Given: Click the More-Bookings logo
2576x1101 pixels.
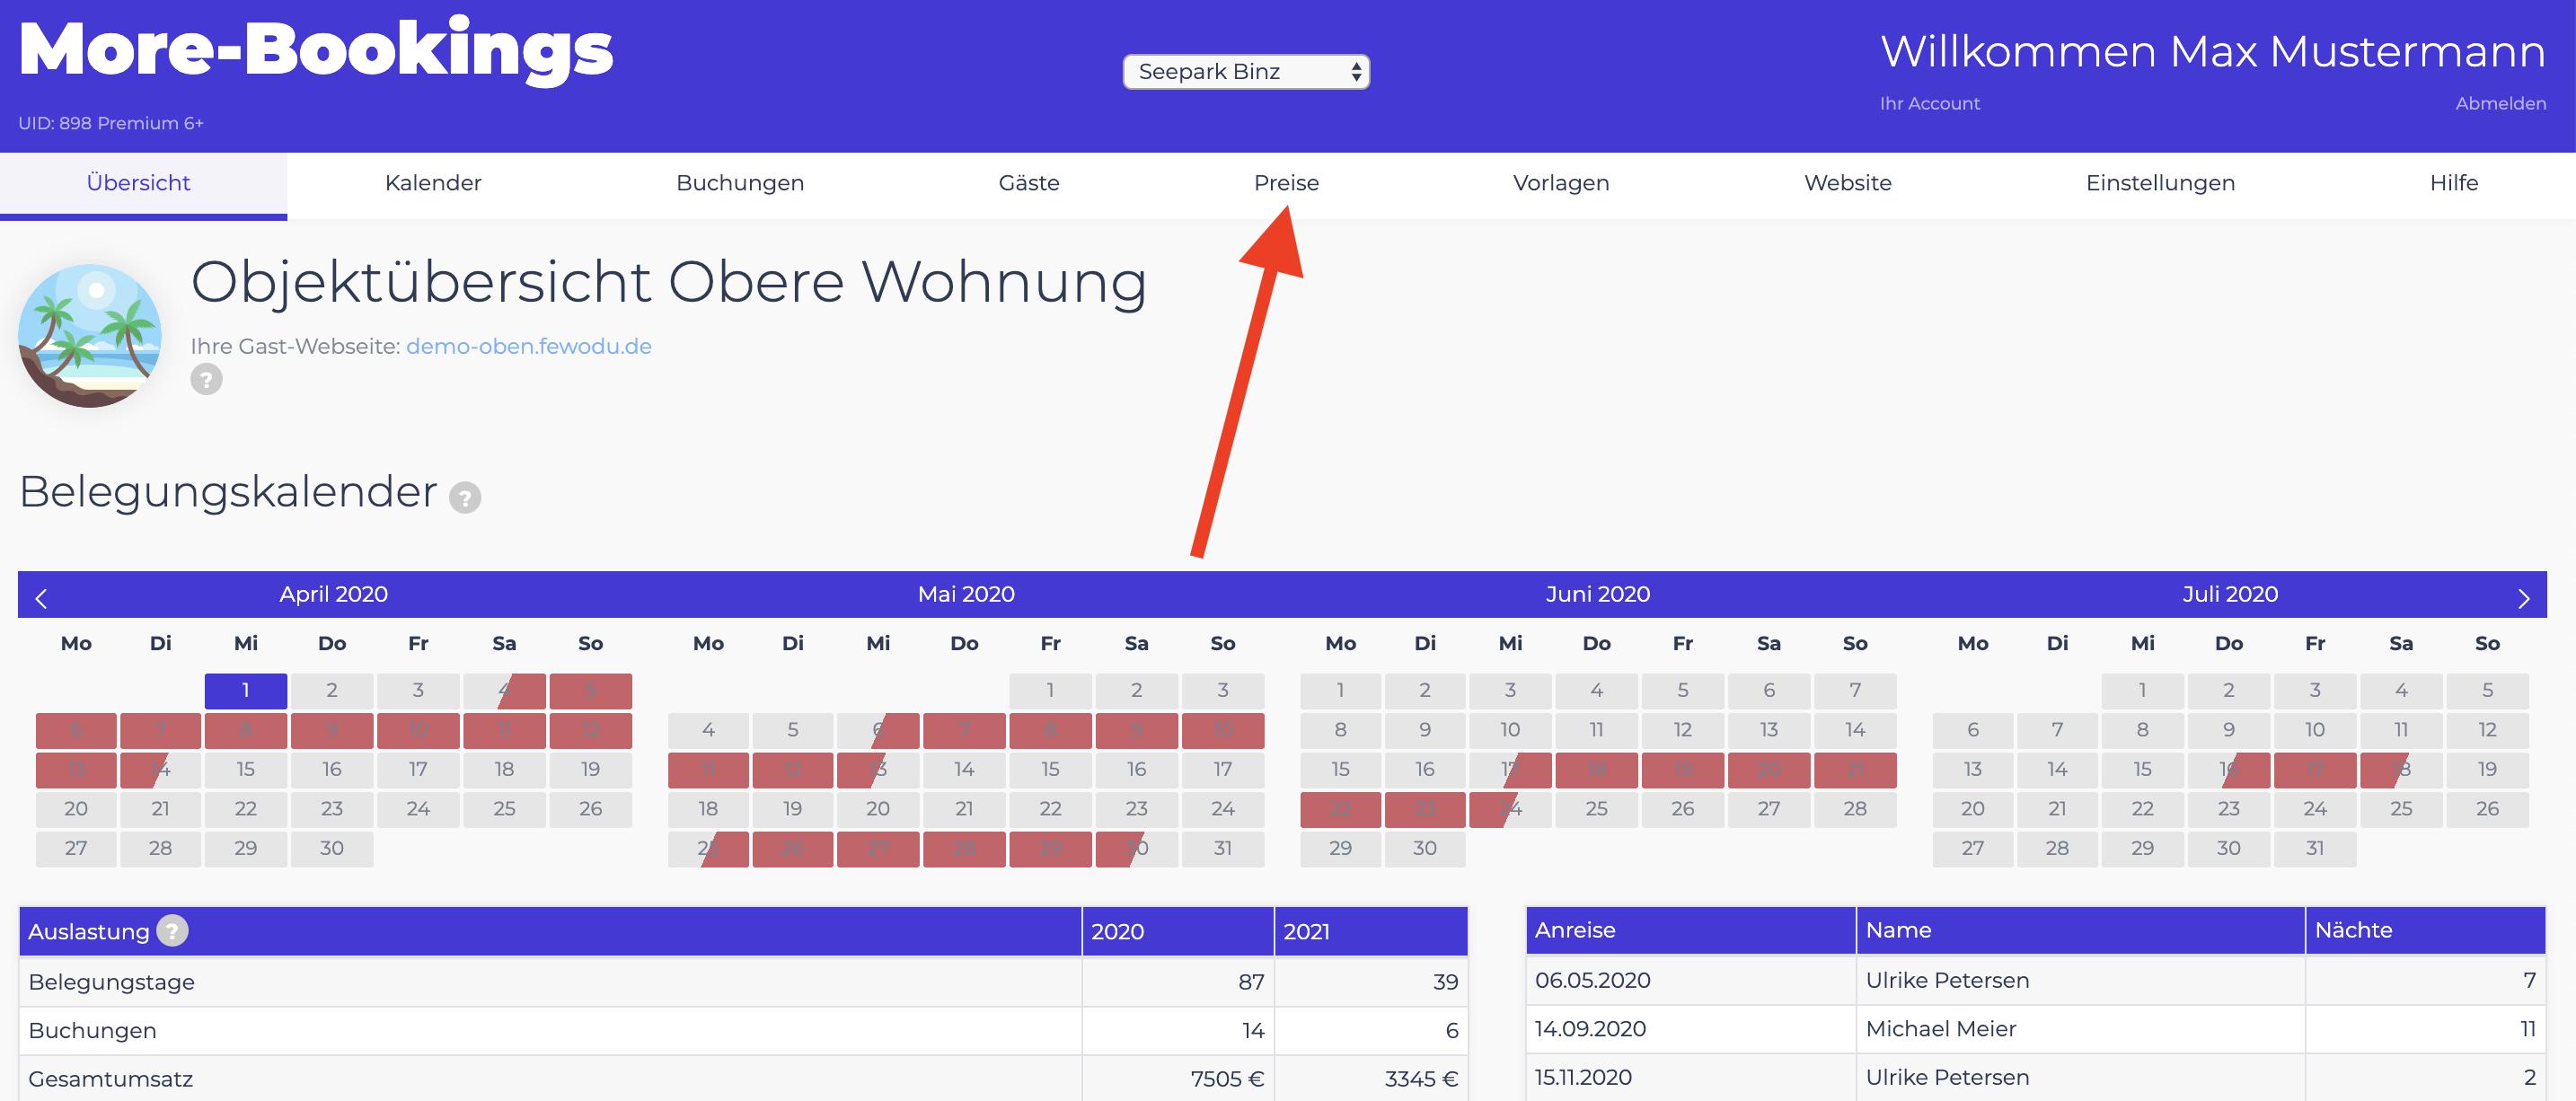Looking at the screenshot, I should pyautogui.click(x=316, y=50).
